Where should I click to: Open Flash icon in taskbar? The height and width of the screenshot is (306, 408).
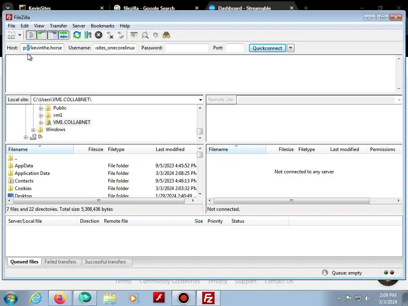point(159,297)
